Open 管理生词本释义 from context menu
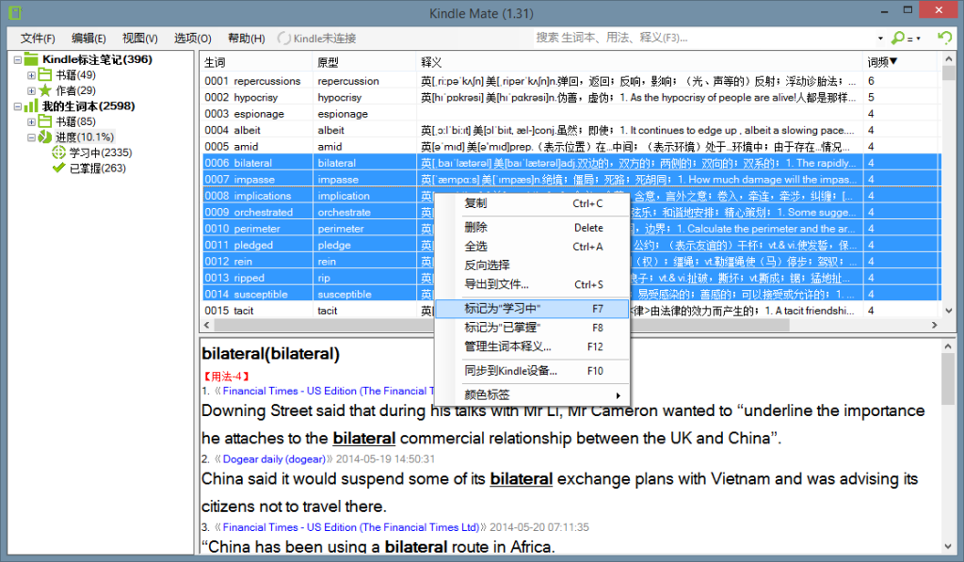Viewport: 964px width, 562px height. pos(533,346)
